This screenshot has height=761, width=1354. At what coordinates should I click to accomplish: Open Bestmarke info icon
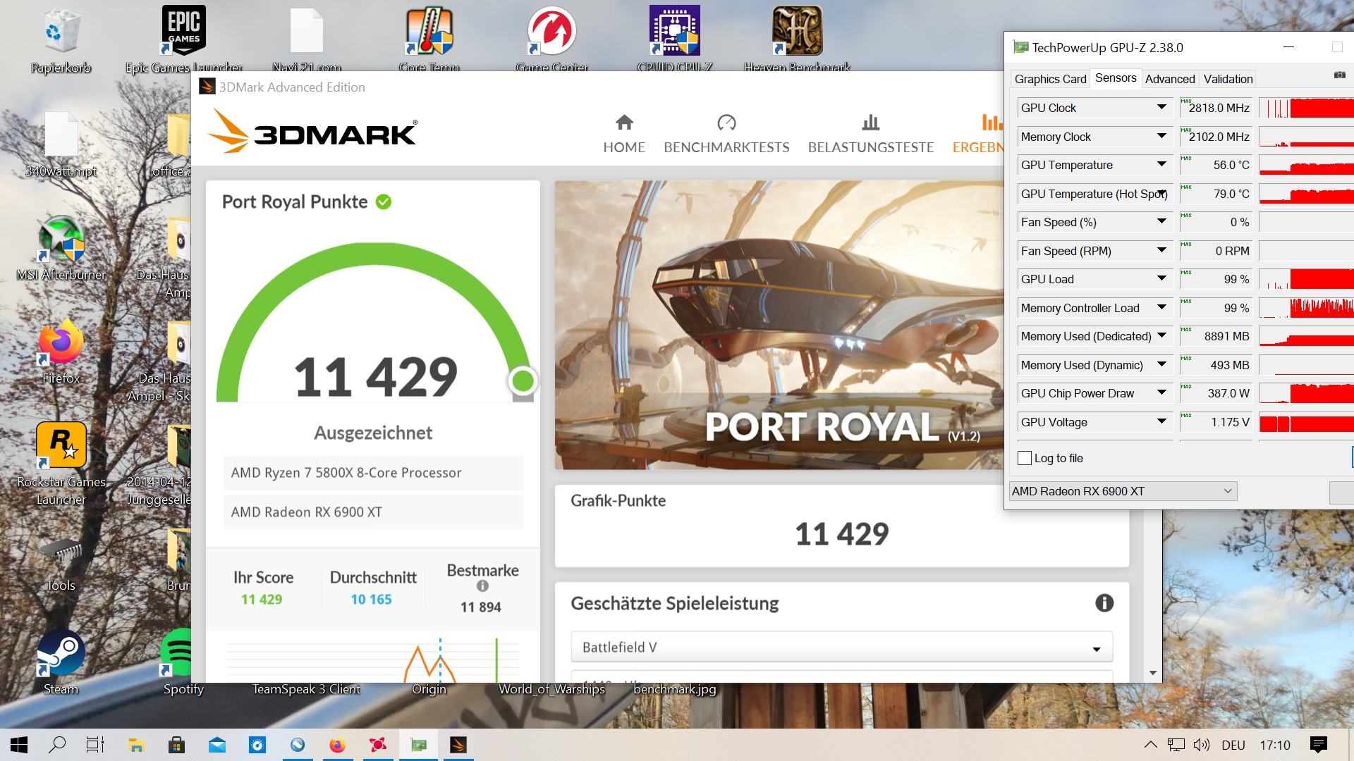click(482, 586)
